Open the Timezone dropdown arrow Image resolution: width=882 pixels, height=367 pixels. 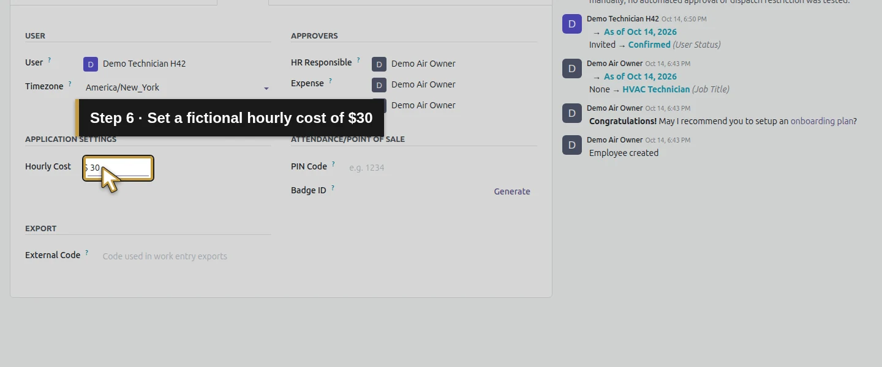266,89
